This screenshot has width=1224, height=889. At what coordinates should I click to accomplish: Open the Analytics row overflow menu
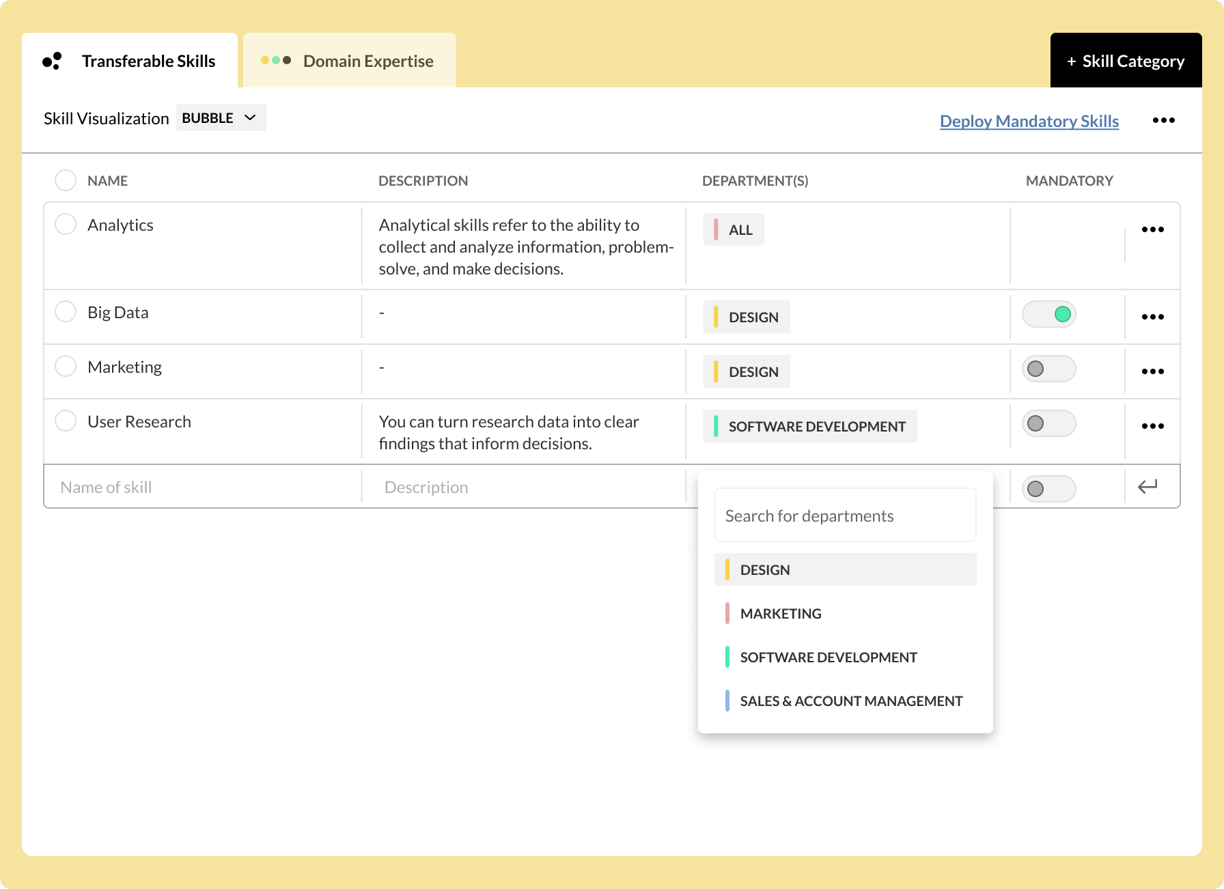[1153, 229]
